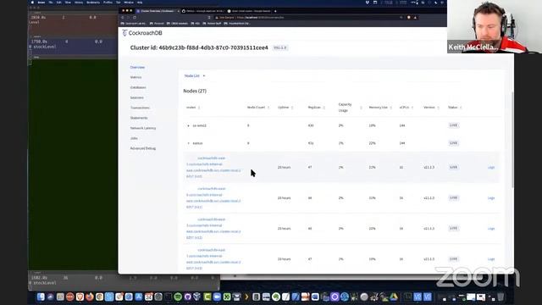
Task: Open GitHub Desktop from the Dock
Action: click(187, 297)
